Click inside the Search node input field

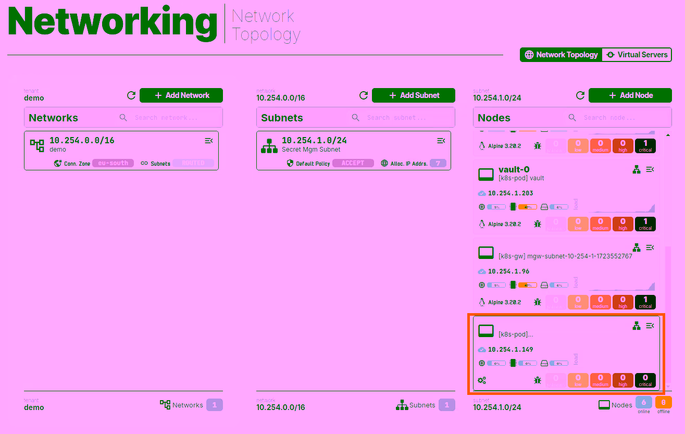tap(615, 117)
